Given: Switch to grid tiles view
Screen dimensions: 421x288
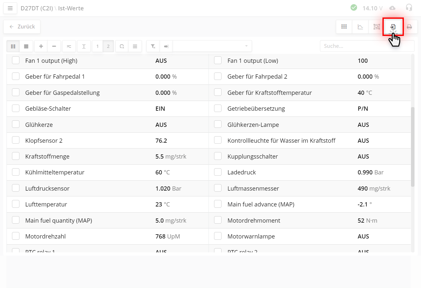Looking at the screenshot, I should (x=344, y=27).
